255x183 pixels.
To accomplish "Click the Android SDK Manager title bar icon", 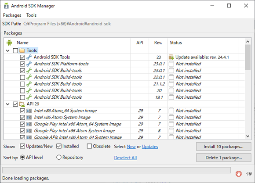I will coord(6,6).
